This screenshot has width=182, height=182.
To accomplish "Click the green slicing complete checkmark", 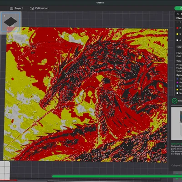I will click(175, 101).
